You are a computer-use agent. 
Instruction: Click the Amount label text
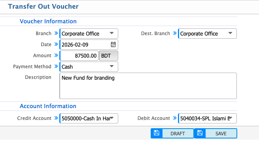42,56
